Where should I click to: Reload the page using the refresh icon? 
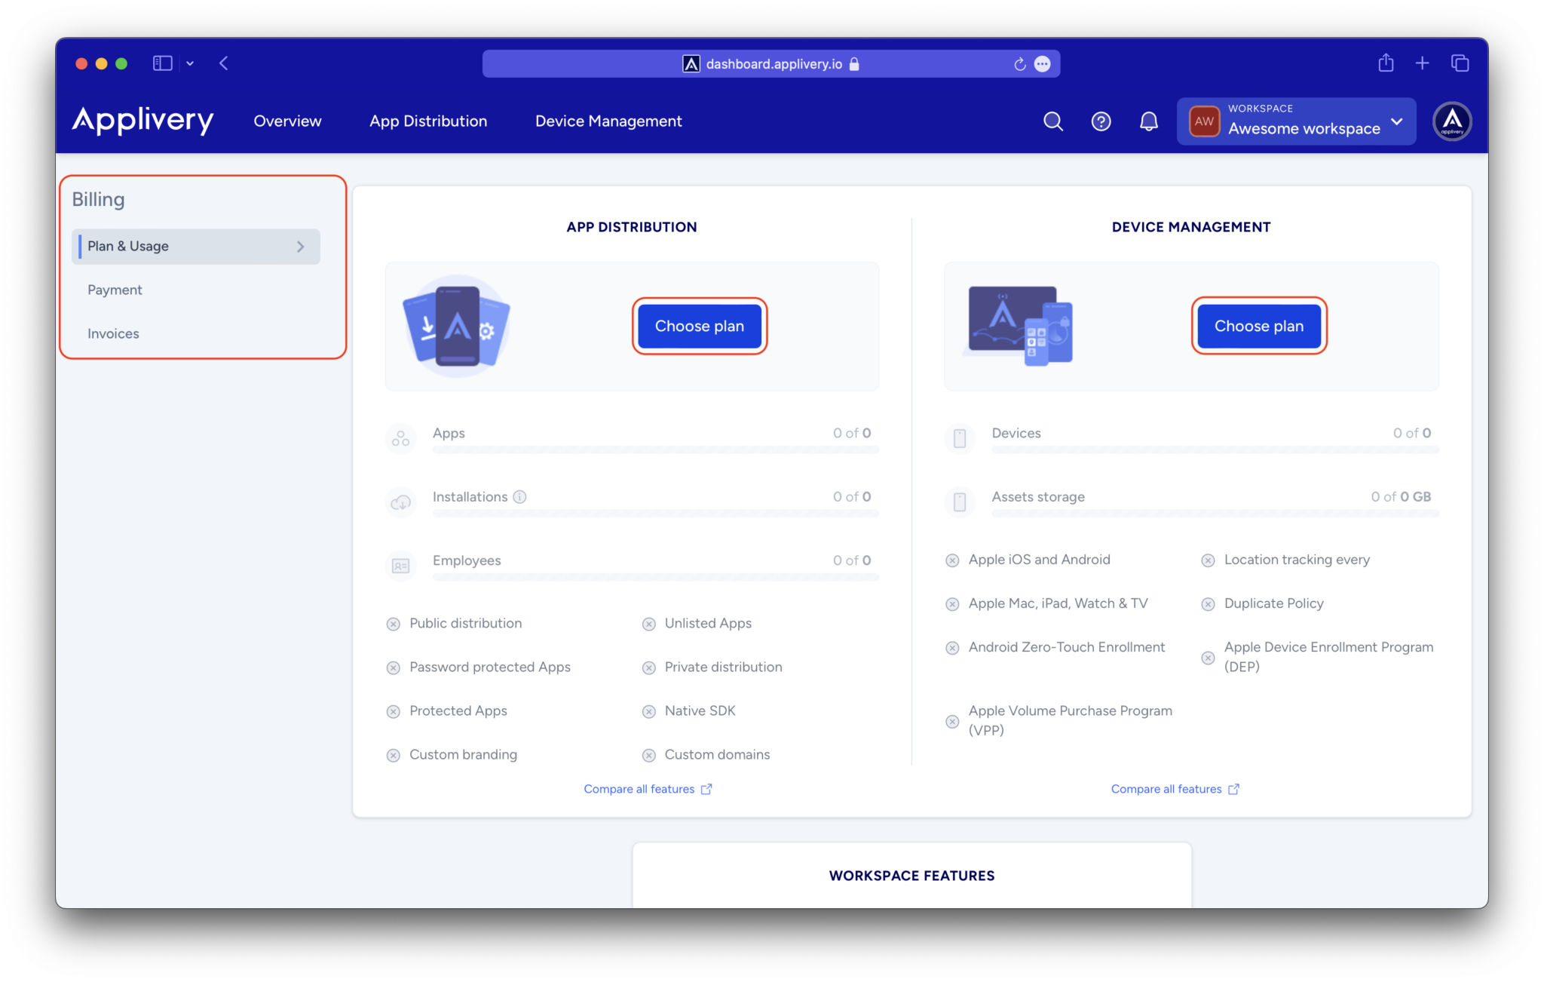click(1019, 63)
